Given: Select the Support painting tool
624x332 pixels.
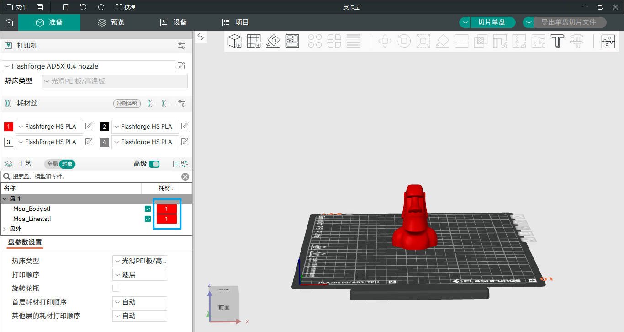Looking at the screenshot, I should [x=500, y=41].
